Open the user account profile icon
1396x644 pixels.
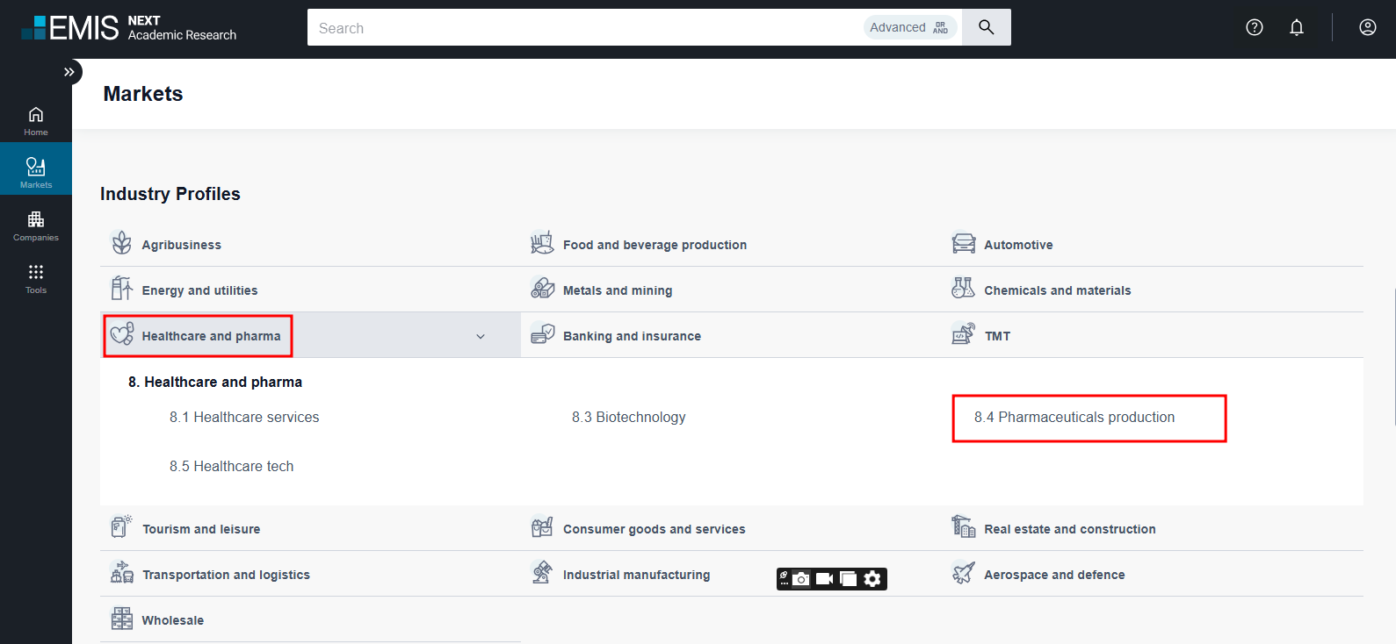click(1367, 27)
